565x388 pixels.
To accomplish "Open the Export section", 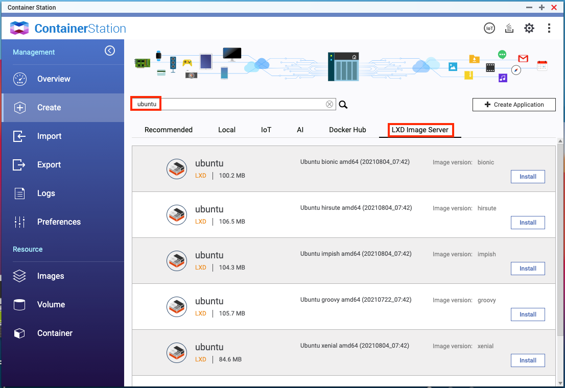I will (49, 165).
